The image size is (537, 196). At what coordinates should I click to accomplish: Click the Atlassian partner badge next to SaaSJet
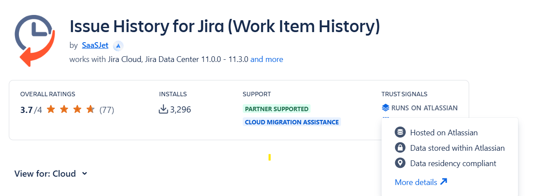tap(118, 46)
